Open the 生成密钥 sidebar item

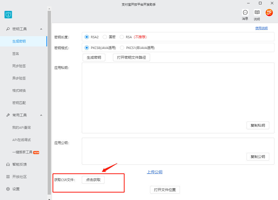tap(23, 41)
